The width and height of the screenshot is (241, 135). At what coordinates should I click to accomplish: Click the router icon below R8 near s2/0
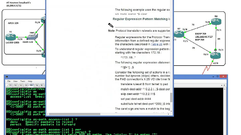pyautogui.click(x=215, y=55)
